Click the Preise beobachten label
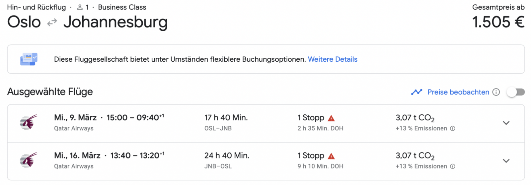Image resolution: width=531 pixels, height=185 pixels. click(458, 92)
